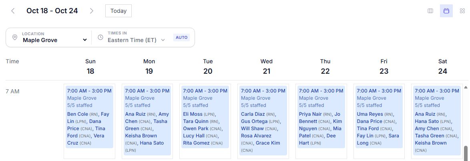Open Wednesday's 7:00 AM - 3:00 PM shift
This screenshot has width=470, height=161.
pos(263,121)
